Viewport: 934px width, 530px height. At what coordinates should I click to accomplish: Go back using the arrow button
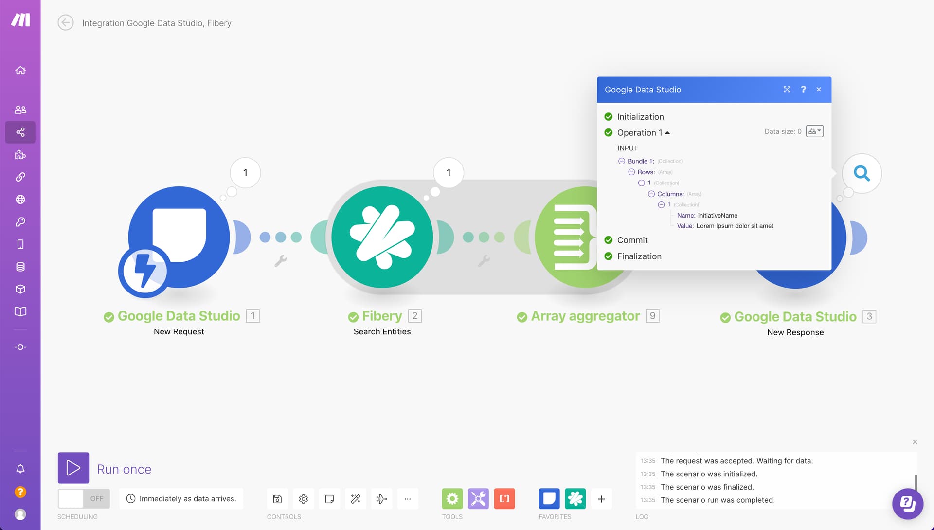(66, 22)
